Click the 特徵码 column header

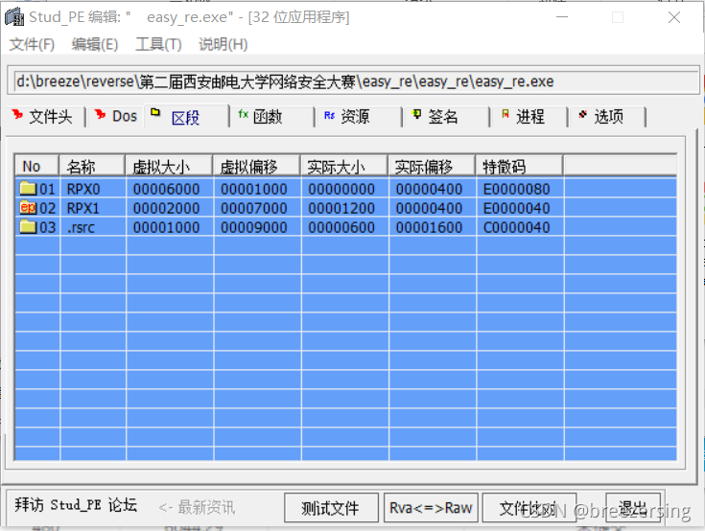pos(520,166)
